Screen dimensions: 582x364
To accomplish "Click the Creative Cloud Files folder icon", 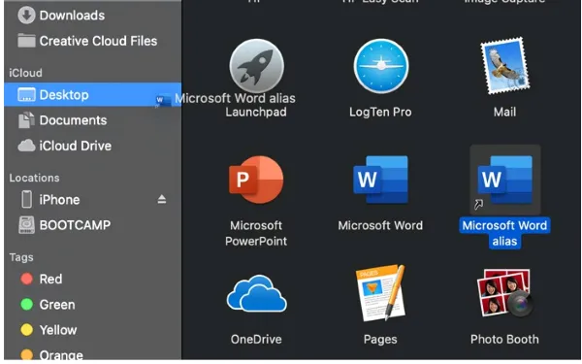I will (x=26, y=41).
